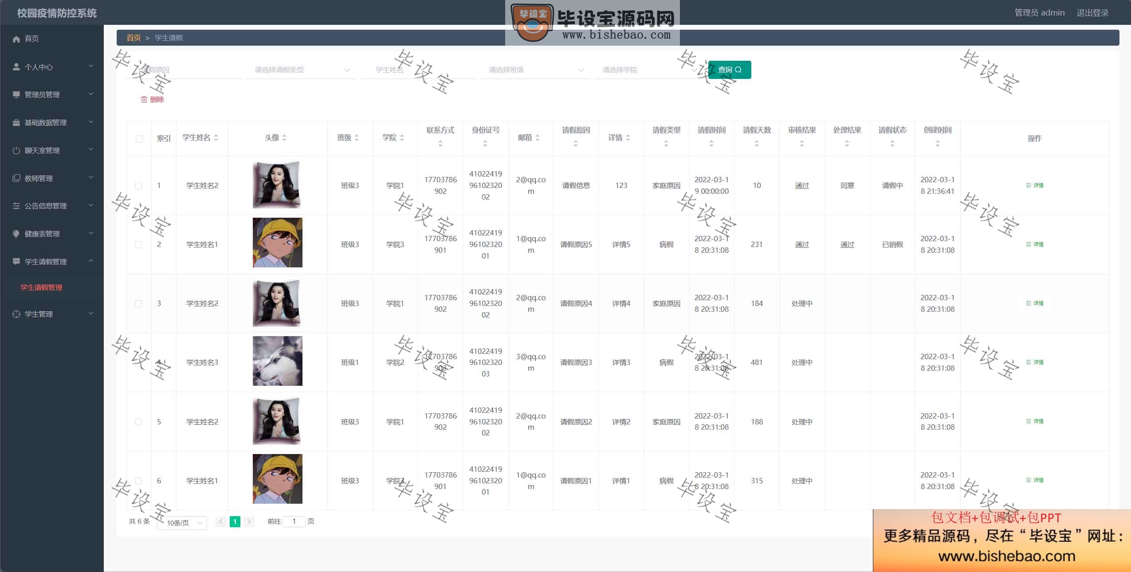Click the 健康表管理 icon
Screen dimensions: 1131x572
point(16,234)
